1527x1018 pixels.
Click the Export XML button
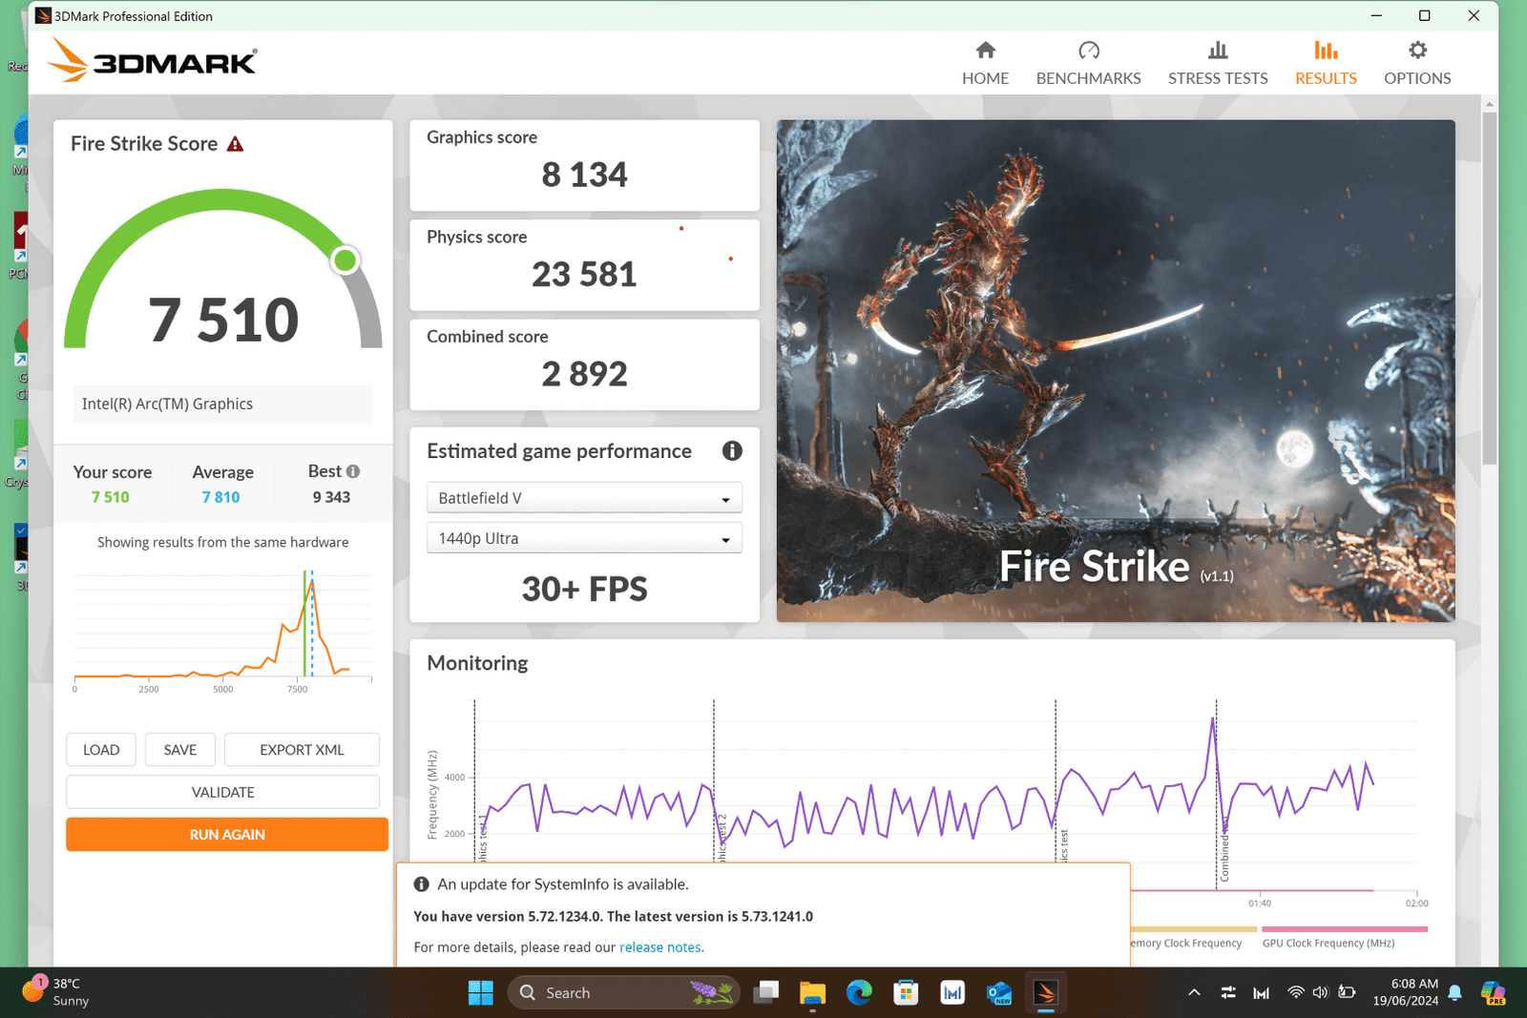(x=302, y=750)
